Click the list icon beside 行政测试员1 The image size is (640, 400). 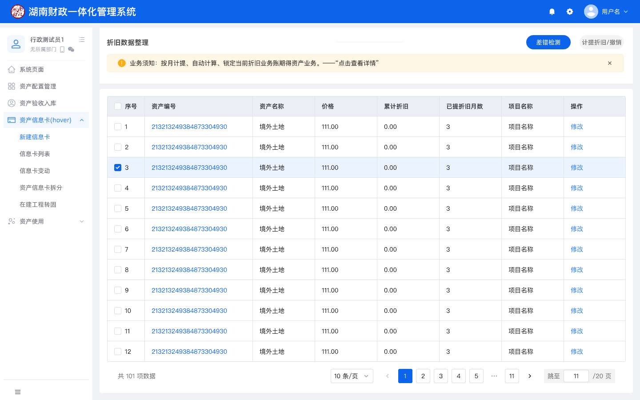(x=82, y=40)
